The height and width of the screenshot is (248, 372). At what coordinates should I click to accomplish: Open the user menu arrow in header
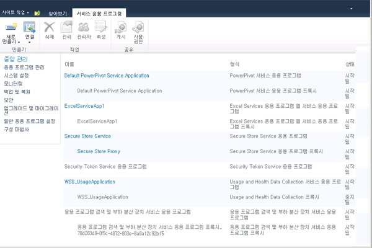point(352,9)
